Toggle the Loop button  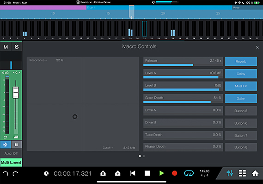coord(189,173)
